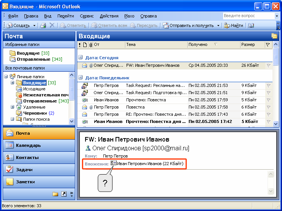Select unread message Прочтено: Повестка дня 17:42

174,121
